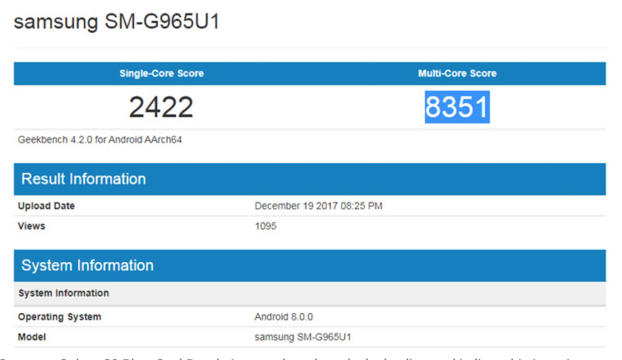
Task: Click the blue System Information section header
Action: coord(87,265)
